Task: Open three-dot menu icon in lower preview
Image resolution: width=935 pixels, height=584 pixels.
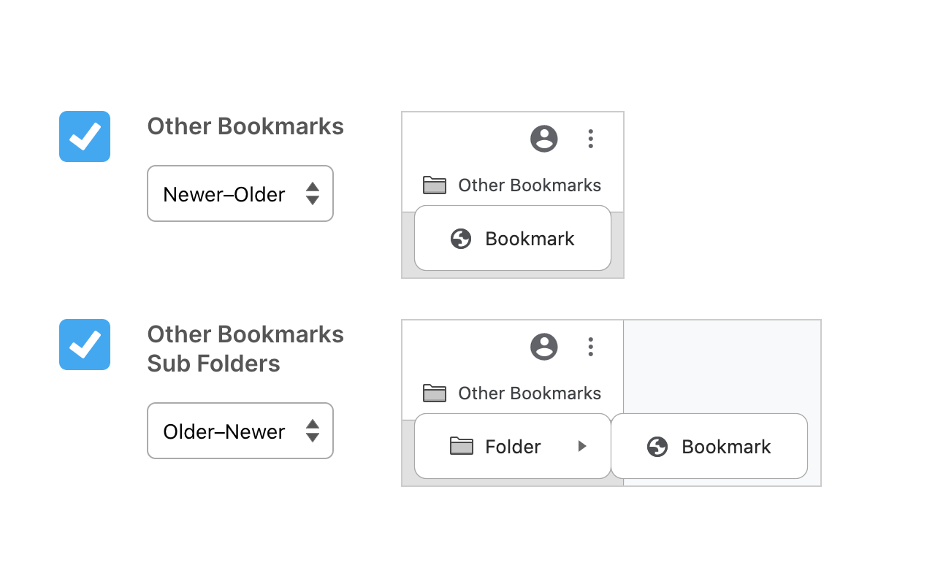Action: point(590,347)
